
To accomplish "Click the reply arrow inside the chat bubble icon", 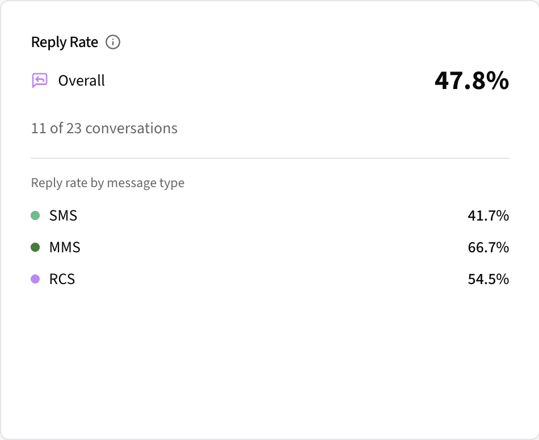I will click(x=39, y=80).
